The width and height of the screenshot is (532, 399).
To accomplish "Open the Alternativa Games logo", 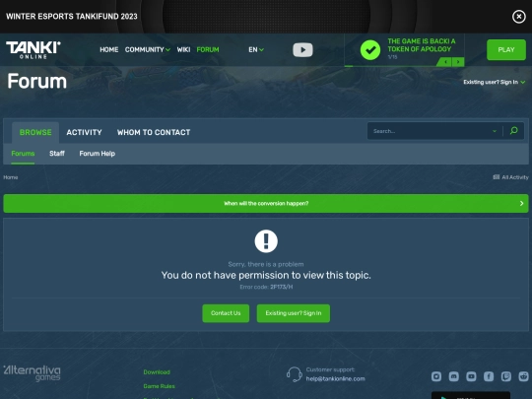I will coord(32,373).
